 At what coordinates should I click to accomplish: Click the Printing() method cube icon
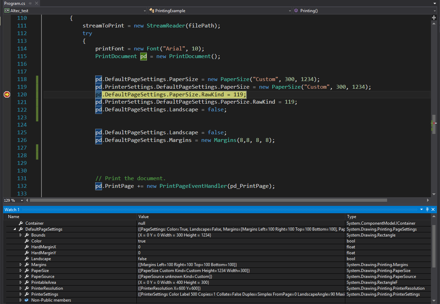point(296,11)
